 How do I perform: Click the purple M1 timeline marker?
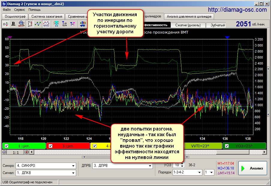coord(10,37)
